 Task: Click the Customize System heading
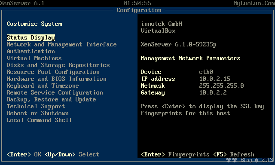point(34,24)
